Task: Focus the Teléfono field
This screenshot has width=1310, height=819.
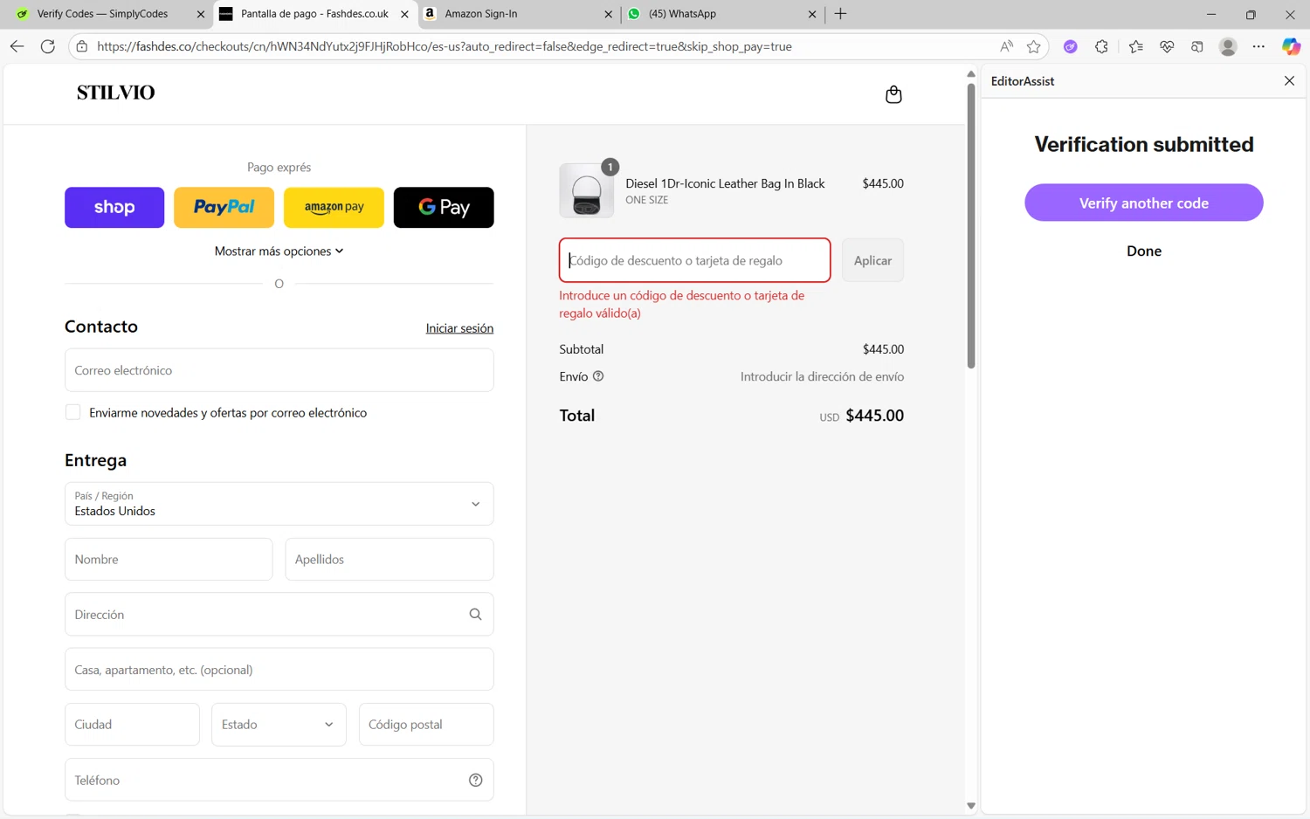Action: pos(279,780)
